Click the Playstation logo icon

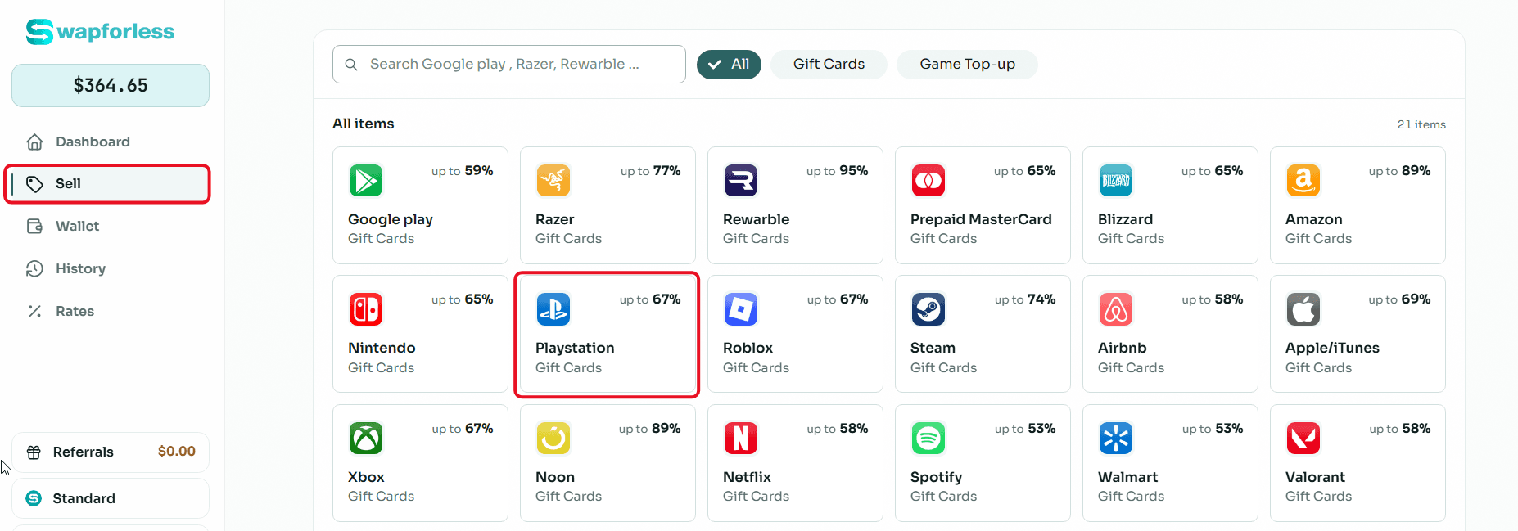553,309
